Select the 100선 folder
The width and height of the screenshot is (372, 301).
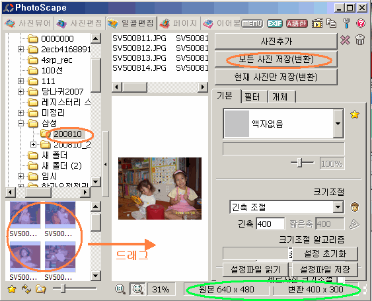click(x=52, y=71)
